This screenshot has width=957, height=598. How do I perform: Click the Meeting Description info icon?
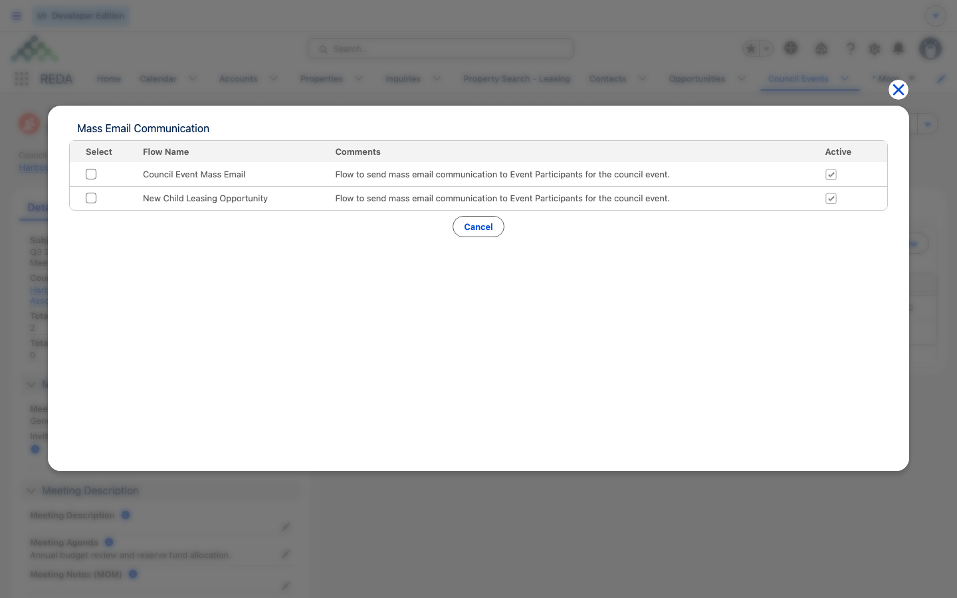pyautogui.click(x=126, y=515)
